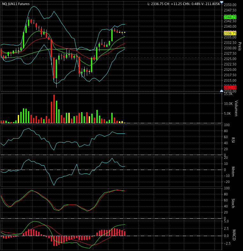243x251 pixels.
Task: Click the top blue triangle scale marker
Action: tap(222, 2)
